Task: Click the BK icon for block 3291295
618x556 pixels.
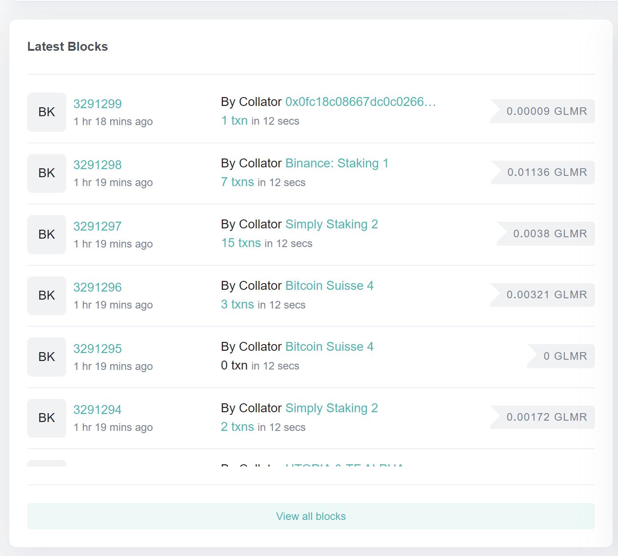Action: pyautogui.click(x=46, y=357)
